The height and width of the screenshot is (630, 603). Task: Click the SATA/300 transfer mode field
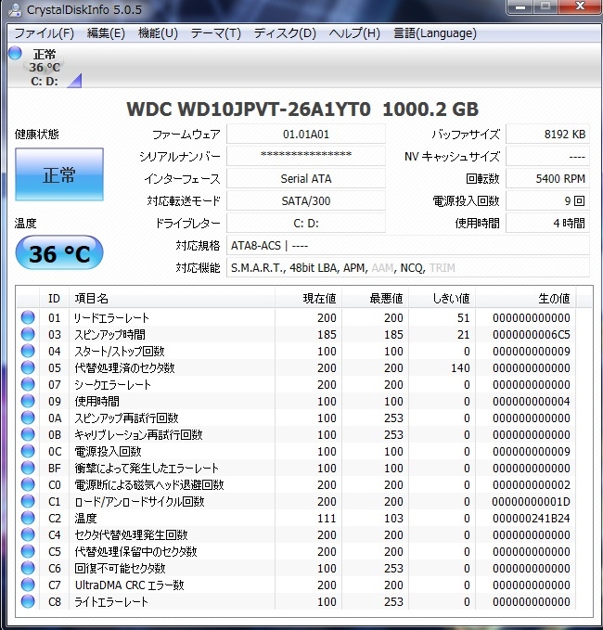click(x=306, y=200)
